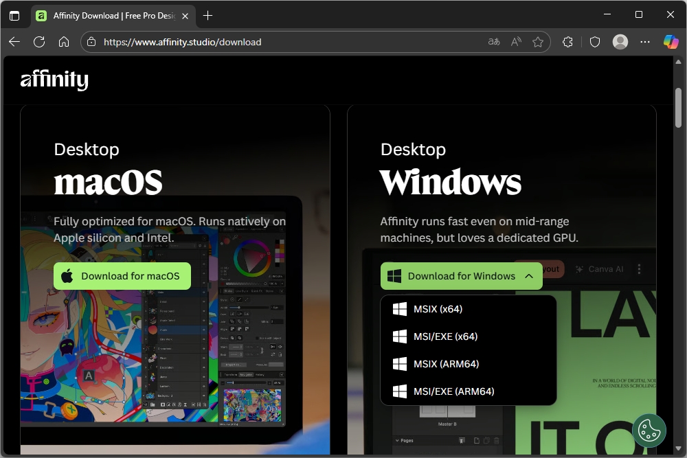Open the browser extensions menu
Screen dimensions: 687x458
point(567,42)
